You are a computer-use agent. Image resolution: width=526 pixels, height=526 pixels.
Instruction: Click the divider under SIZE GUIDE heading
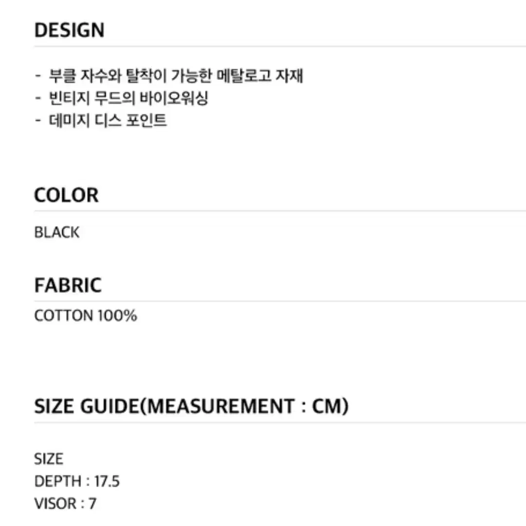280,423
